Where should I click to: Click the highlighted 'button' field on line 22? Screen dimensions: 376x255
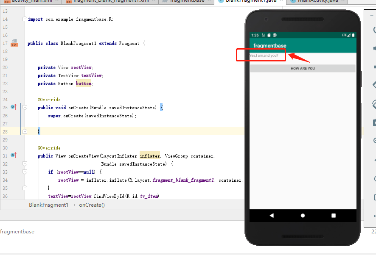(x=84, y=83)
